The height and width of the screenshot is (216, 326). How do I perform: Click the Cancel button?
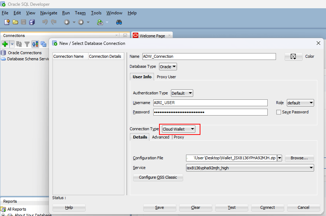click(x=304, y=207)
